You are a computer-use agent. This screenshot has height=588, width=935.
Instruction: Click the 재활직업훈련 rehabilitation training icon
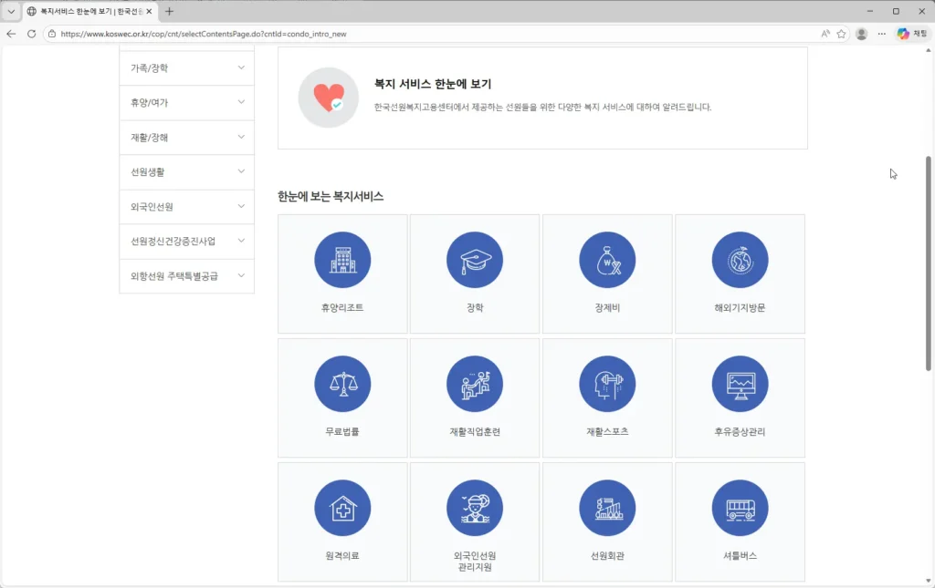point(475,384)
